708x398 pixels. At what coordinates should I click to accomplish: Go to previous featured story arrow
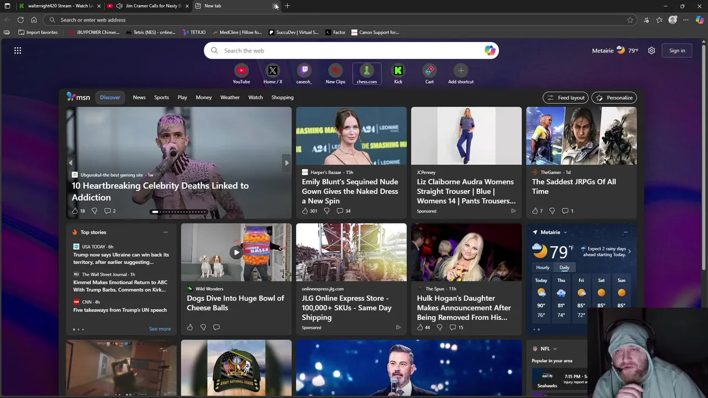tap(70, 163)
